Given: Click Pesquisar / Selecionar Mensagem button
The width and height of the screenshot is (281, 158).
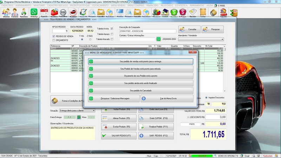Looking at the screenshot, I should [x=114, y=99].
